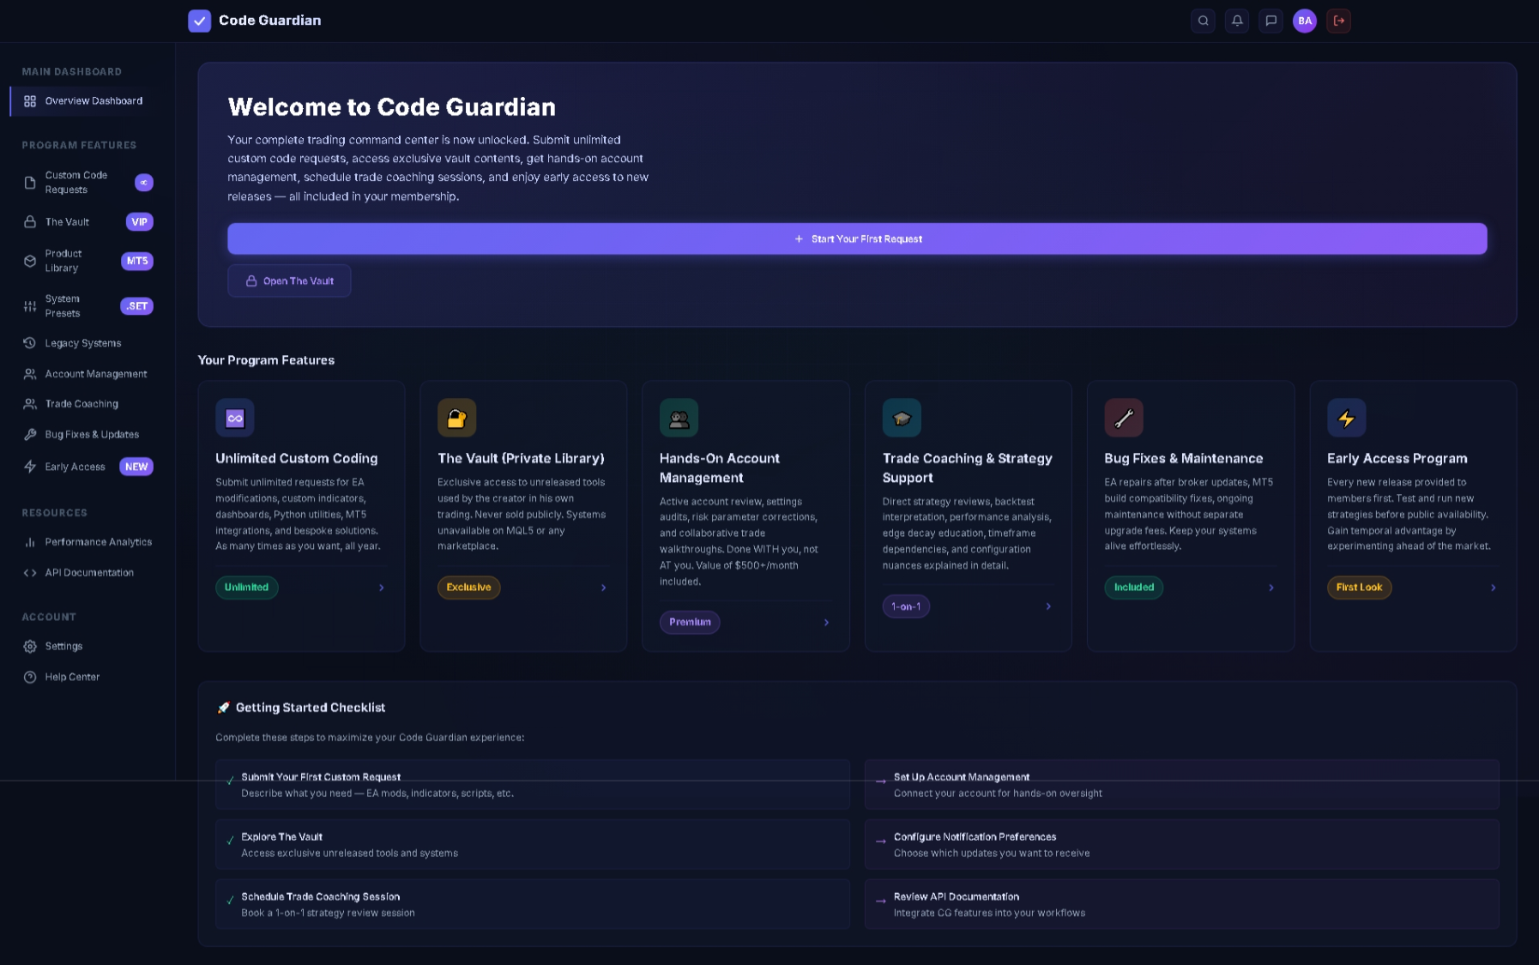1539x965 pixels.
Task: Click the First Look badge
Action: pyautogui.click(x=1359, y=588)
